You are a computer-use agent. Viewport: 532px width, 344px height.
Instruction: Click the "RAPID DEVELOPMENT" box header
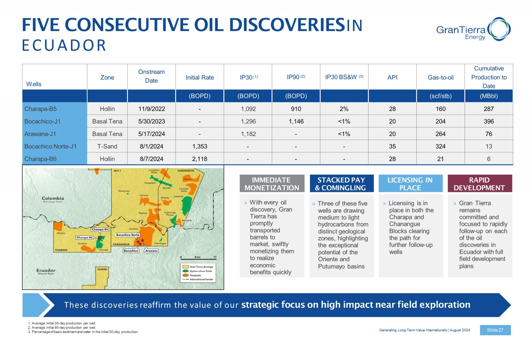pos(480,184)
